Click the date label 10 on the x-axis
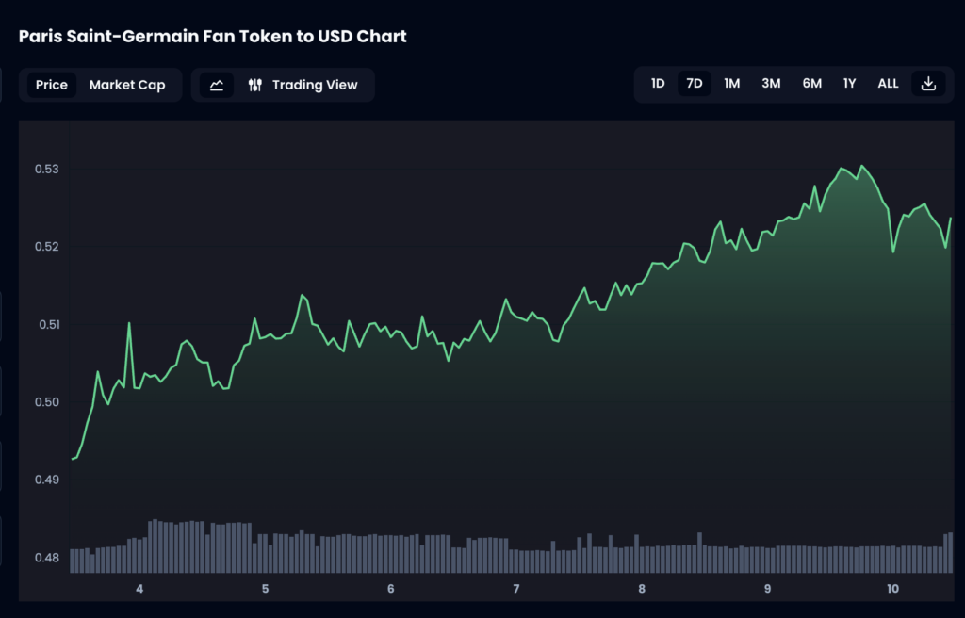The image size is (965, 618). [x=893, y=589]
